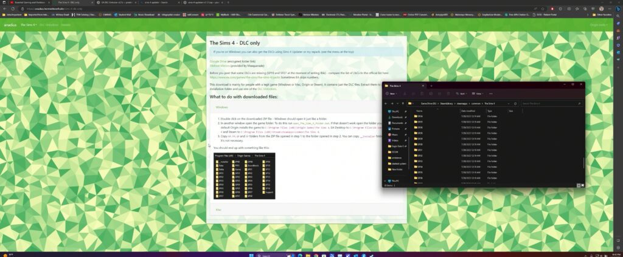Sort by the Date modified column header

pyautogui.click(x=468, y=111)
